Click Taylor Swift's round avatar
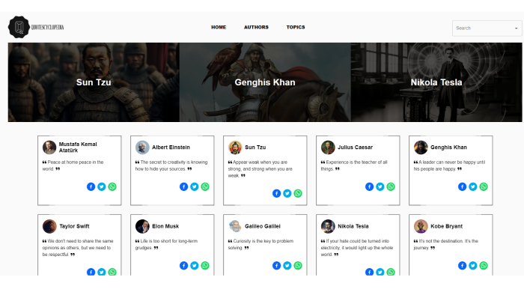This screenshot has width=524, height=295. pyautogui.click(x=49, y=226)
